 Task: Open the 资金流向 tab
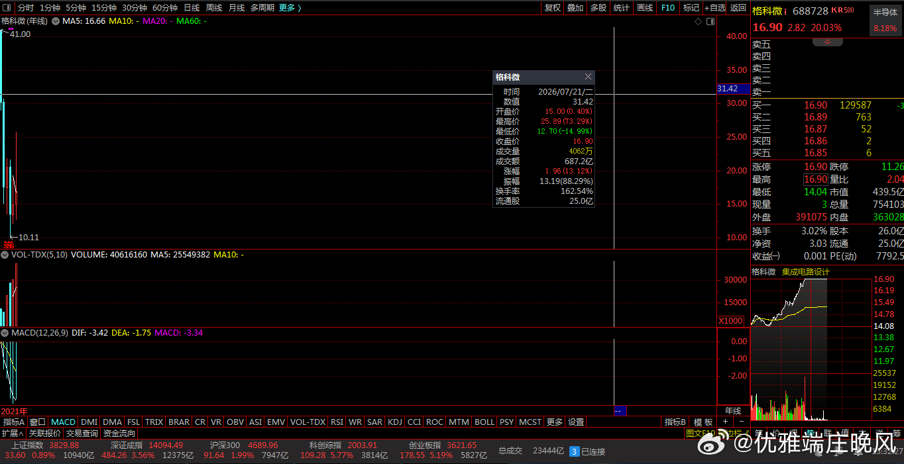pyautogui.click(x=119, y=433)
